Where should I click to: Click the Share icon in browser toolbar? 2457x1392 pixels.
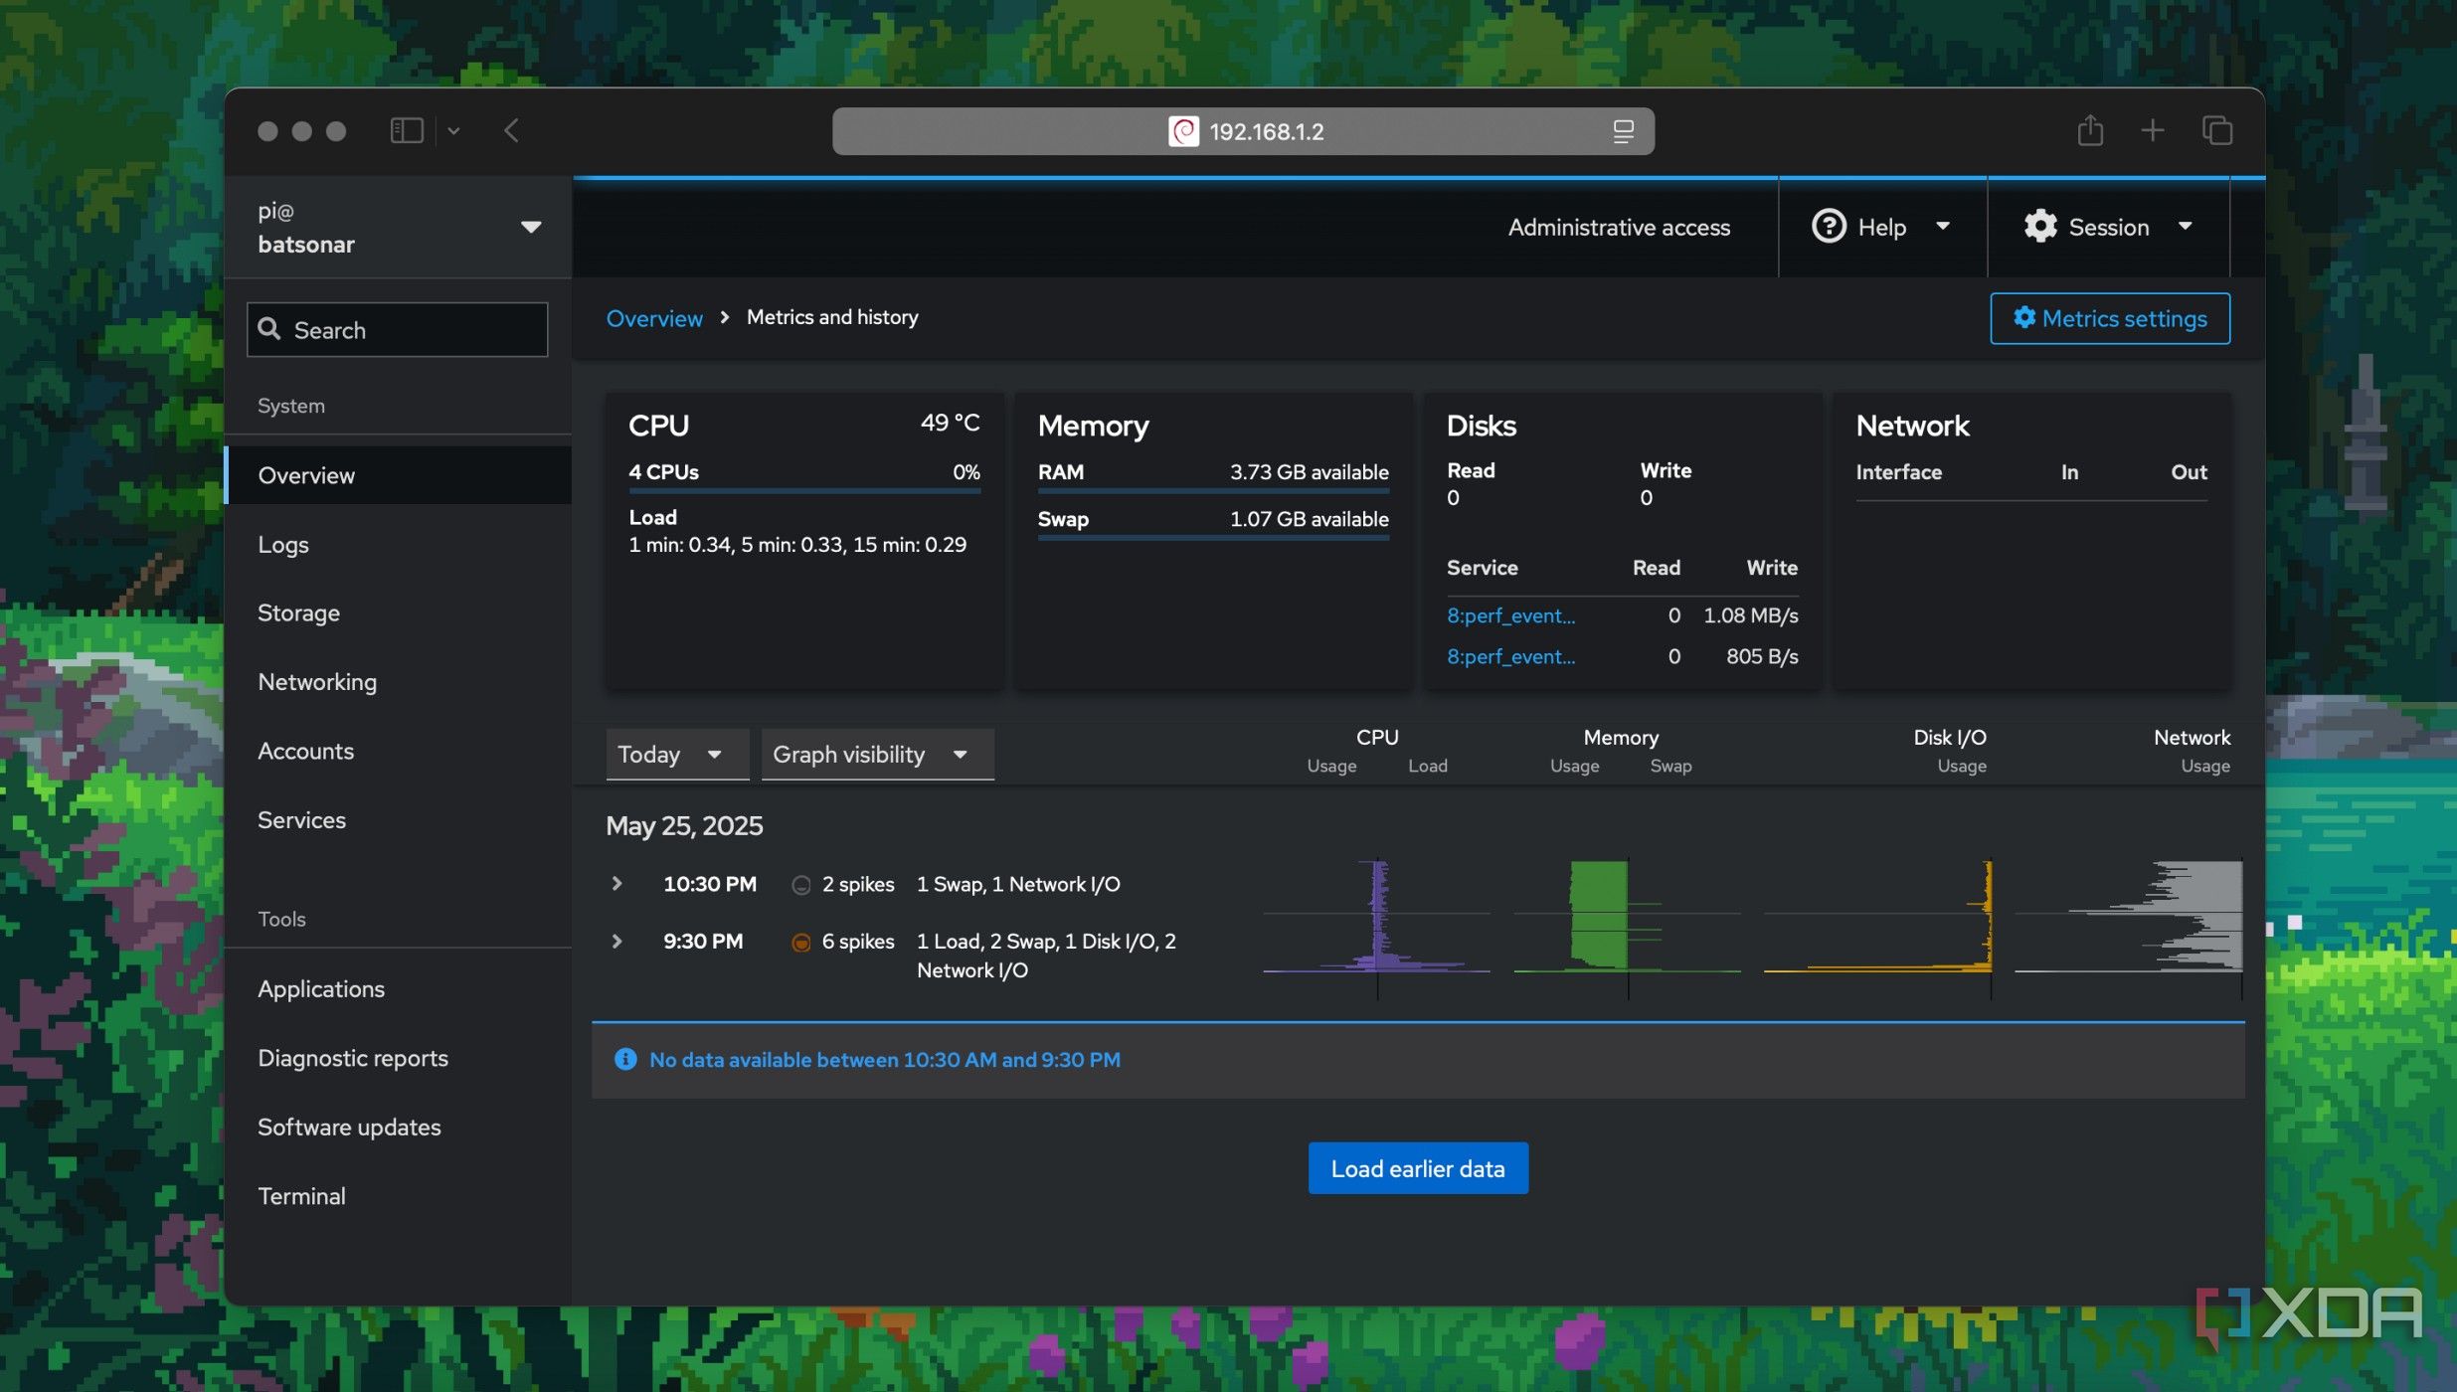pyautogui.click(x=2090, y=130)
